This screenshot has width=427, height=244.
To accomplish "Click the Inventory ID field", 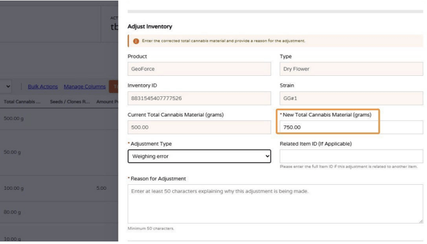I will tap(199, 98).
